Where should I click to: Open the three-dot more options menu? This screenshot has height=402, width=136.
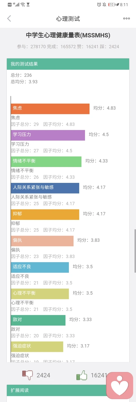tap(126, 18)
